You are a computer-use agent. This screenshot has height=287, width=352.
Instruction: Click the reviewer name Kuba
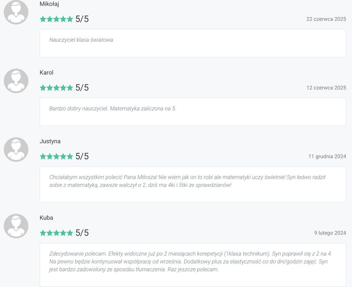coord(46,218)
